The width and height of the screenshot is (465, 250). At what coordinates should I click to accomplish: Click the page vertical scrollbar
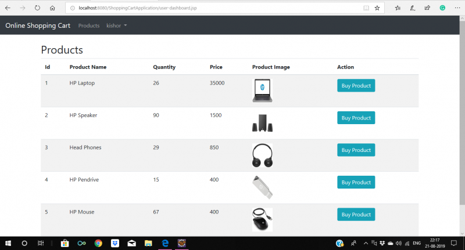[x=462, y=113]
